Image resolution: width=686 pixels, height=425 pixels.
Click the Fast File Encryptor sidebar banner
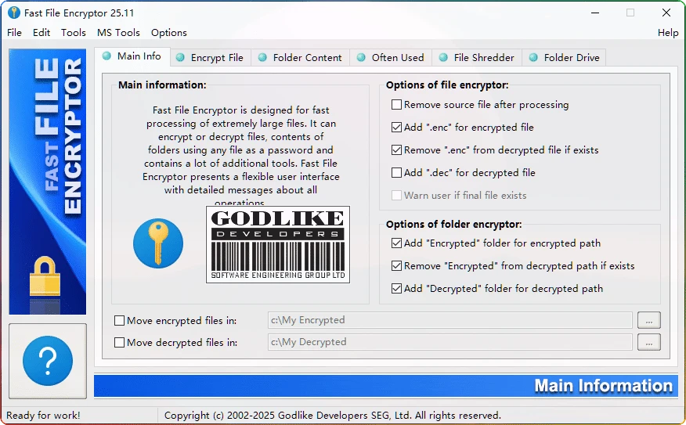(x=48, y=182)
